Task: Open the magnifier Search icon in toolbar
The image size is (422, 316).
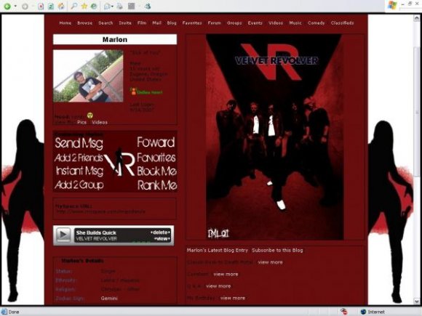Action: coord(74,6)
